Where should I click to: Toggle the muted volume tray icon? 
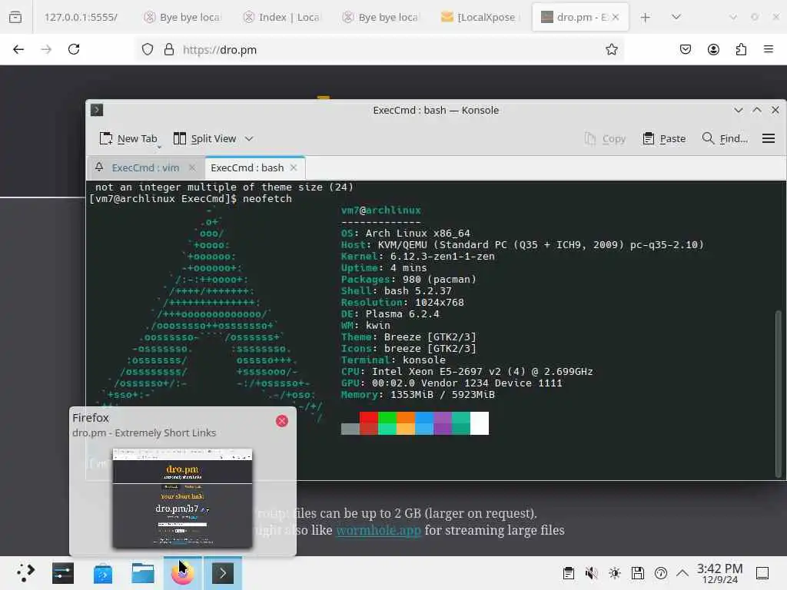[x=592, y=573]
